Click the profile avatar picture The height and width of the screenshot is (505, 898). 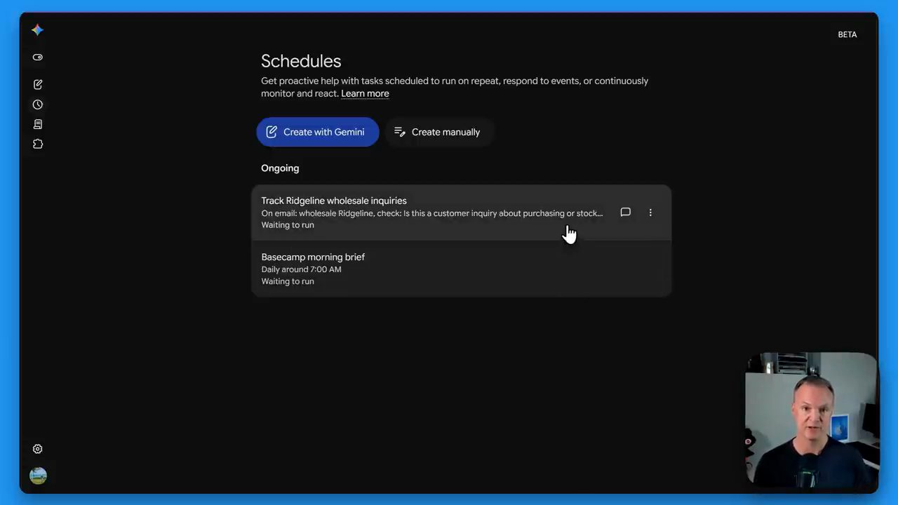(38, 476)
